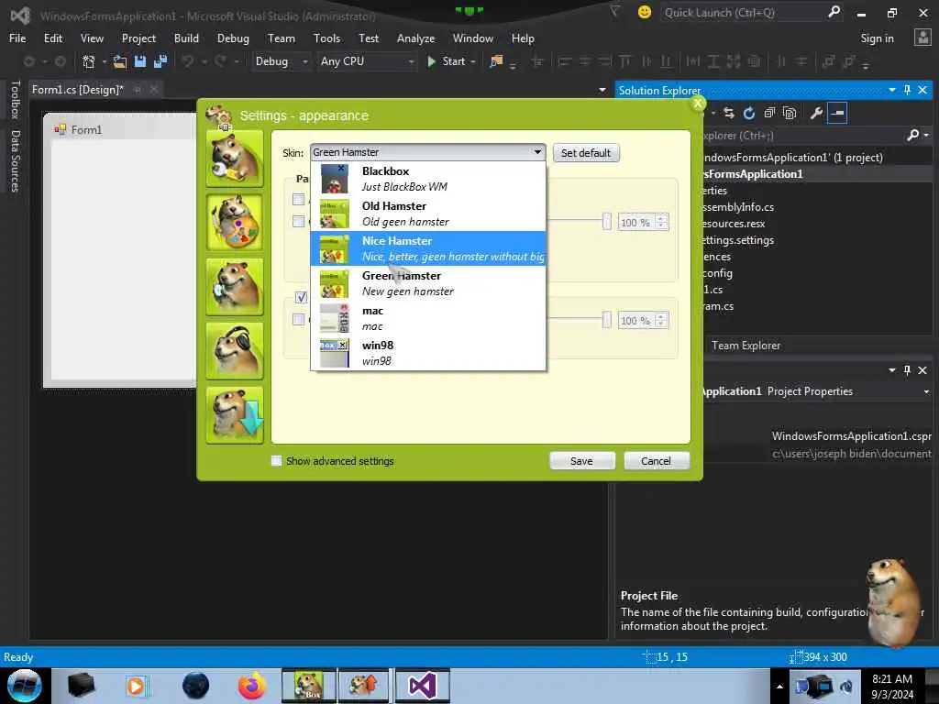Click the Show All Files icon
The width and height of the screenshot is (939, 704).
tap(790, 113)
